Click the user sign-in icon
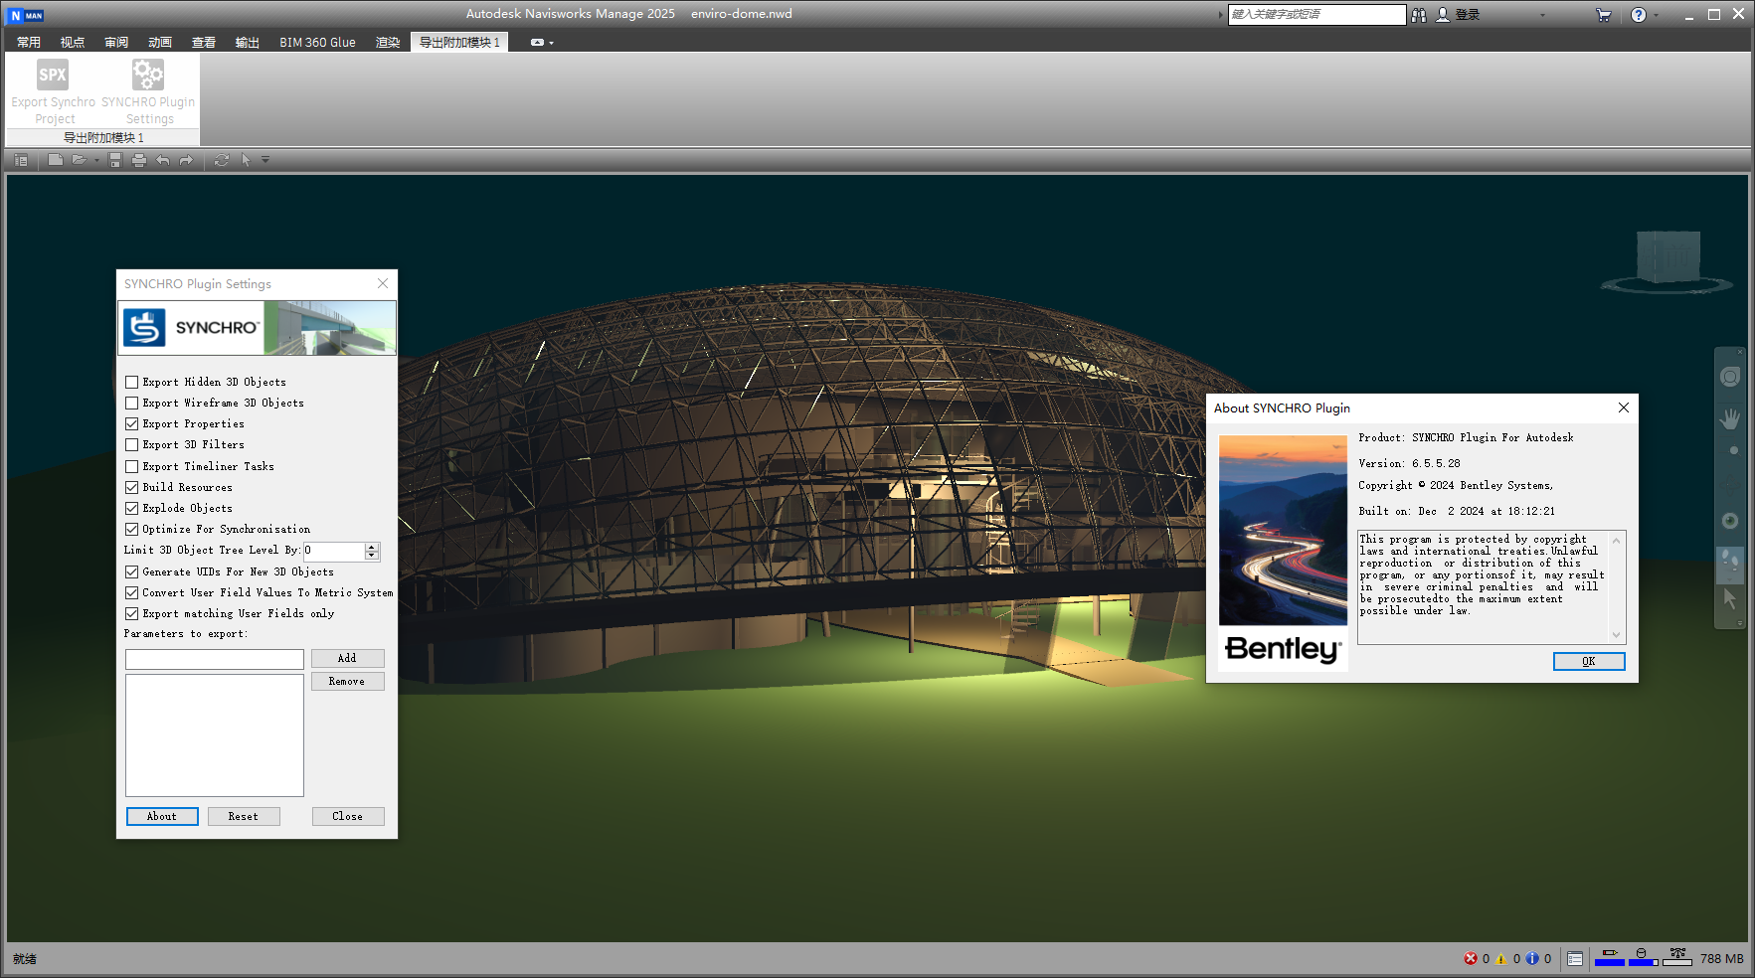Screen dimensions: 1755x978 1443,15
